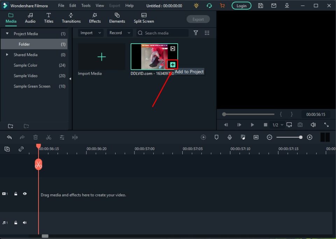Screen dimensions: 336x239
Task: Click the scissors split icon in toolbar
Action: click(x=49, y=137)
